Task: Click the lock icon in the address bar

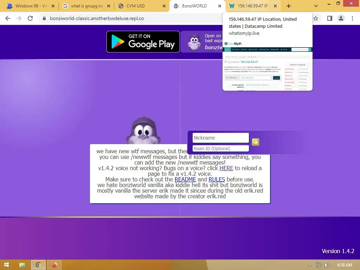Action: click(44, 18)
